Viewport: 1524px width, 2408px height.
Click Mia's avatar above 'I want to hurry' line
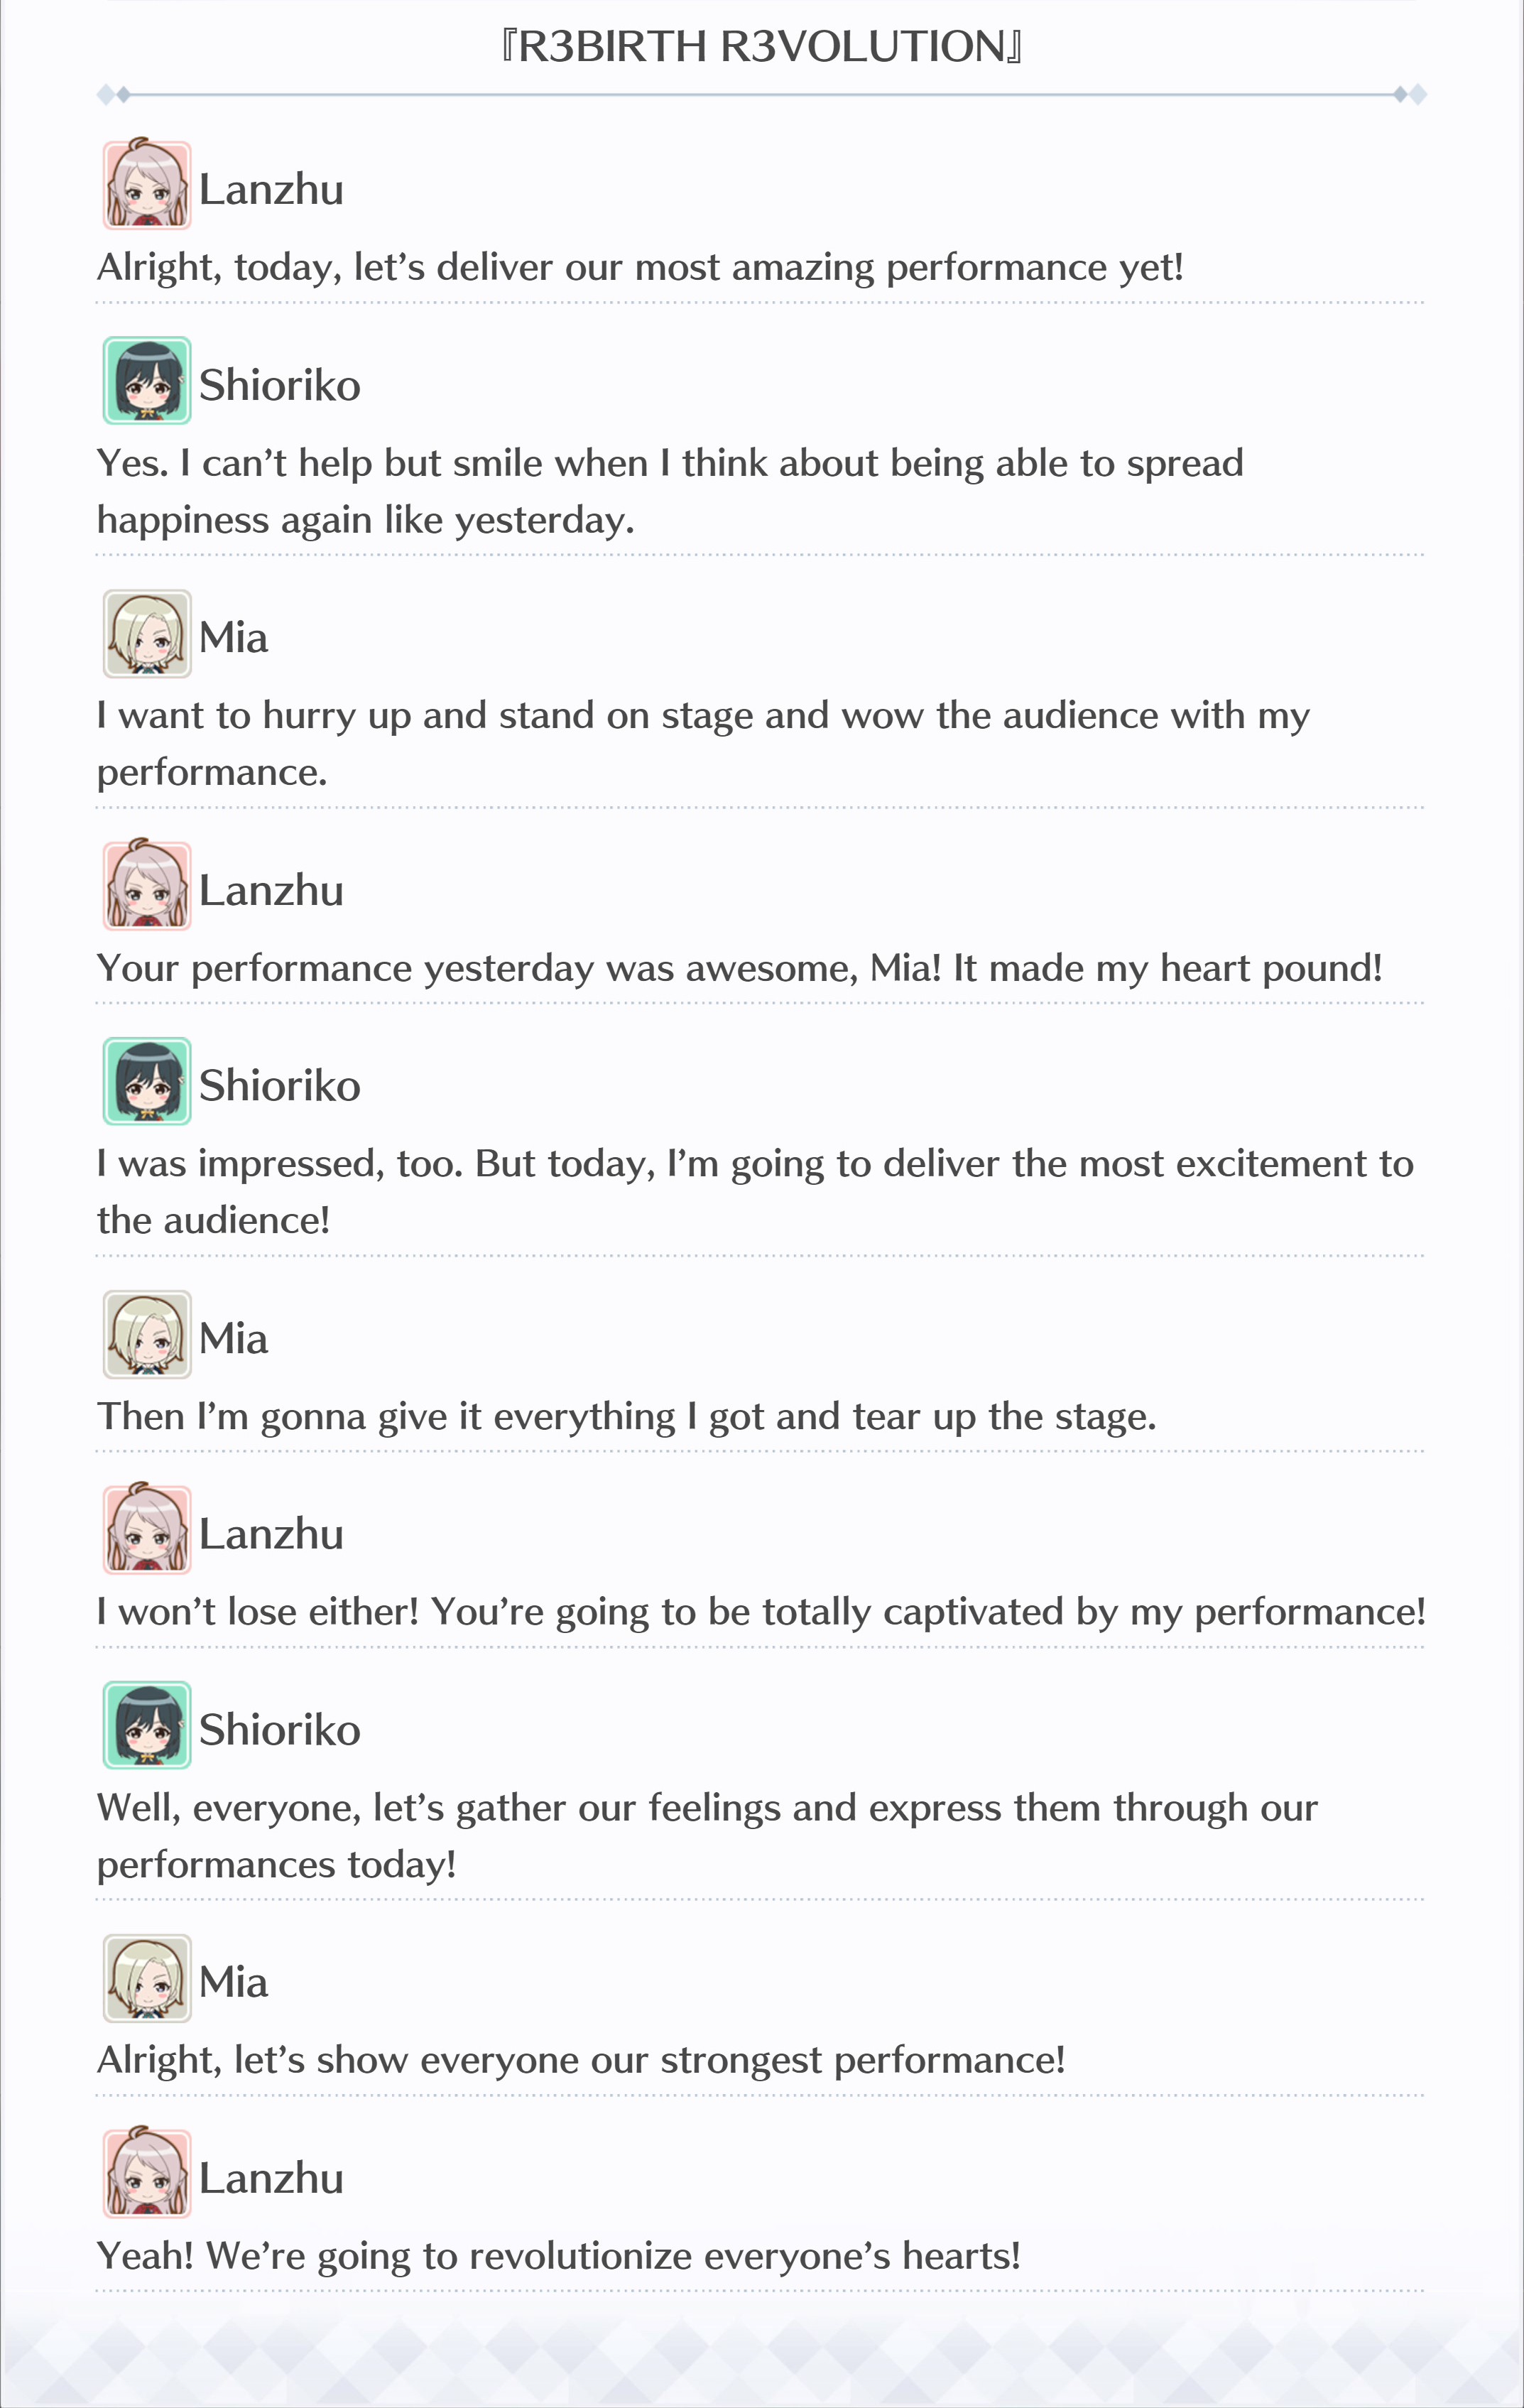(147, 634)
